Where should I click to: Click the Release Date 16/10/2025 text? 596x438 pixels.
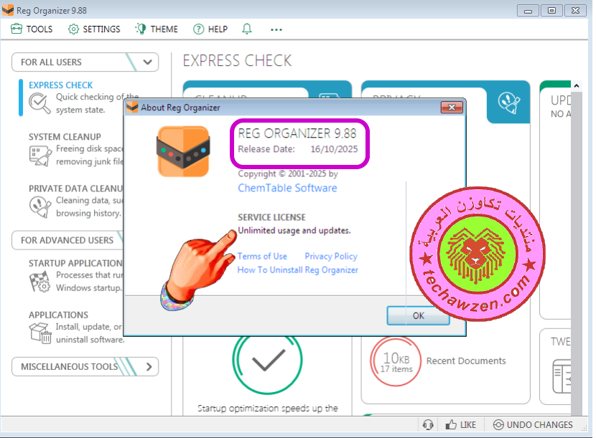[x=297, y=149]
